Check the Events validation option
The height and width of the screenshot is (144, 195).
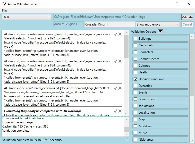point(135,92)
